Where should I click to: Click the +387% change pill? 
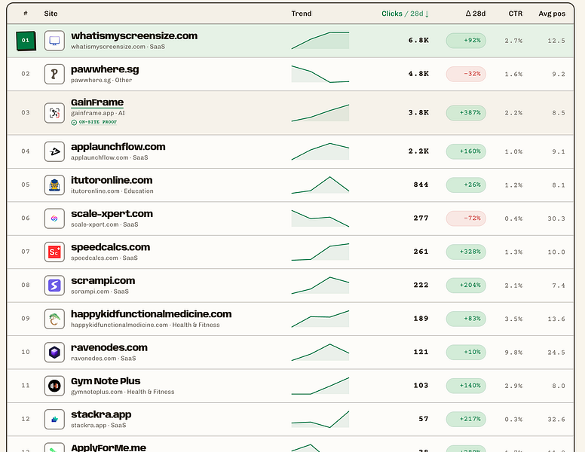466,113
